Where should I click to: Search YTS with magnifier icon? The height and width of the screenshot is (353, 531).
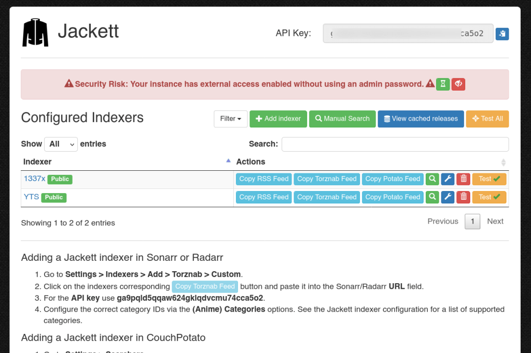(432, 197)
